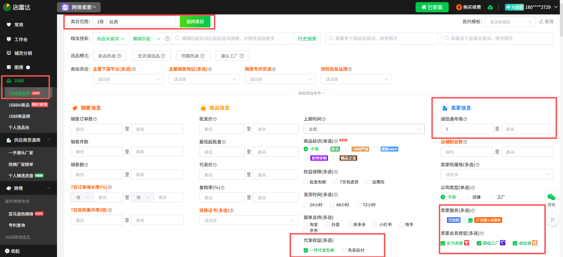This screenshot has width=563, height=257.
Task: Click the green 选择类目 button
Action: click(195, 22)
